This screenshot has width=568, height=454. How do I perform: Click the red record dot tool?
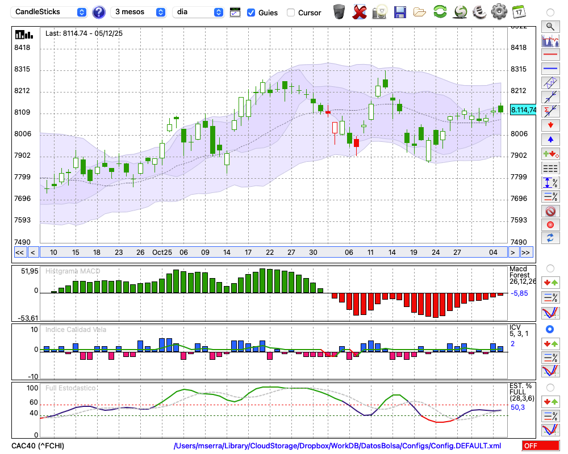click(550, 225)
